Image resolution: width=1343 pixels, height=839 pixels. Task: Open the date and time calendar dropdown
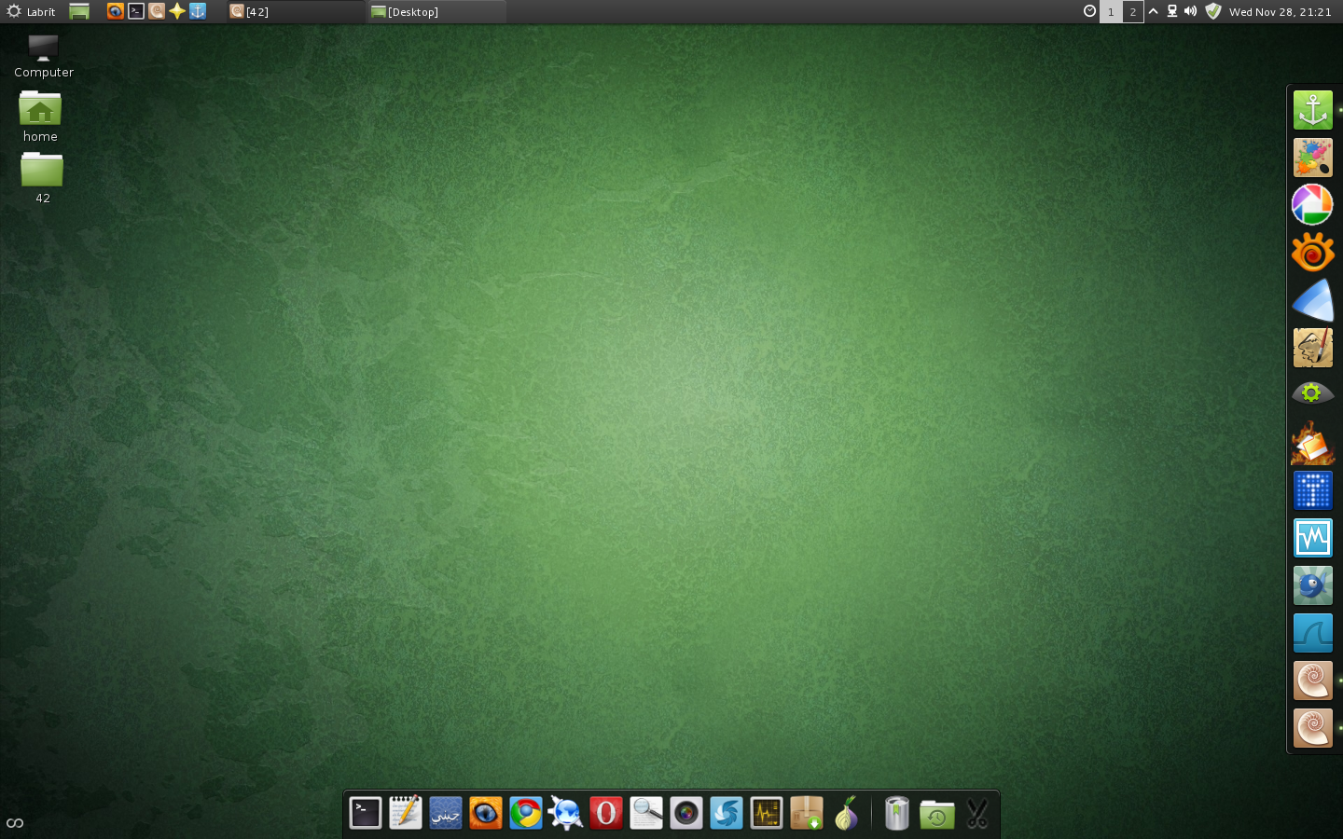click(x=1280, y=12)
